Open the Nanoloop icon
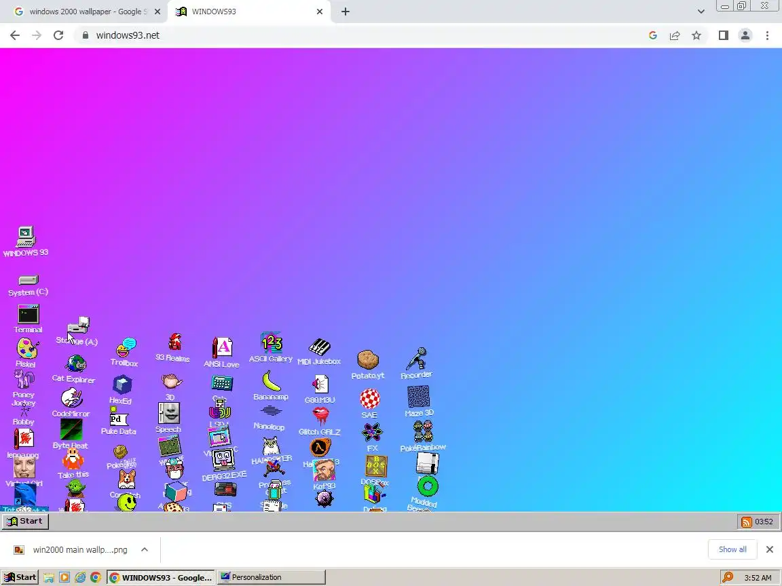 tap(271, 411)
